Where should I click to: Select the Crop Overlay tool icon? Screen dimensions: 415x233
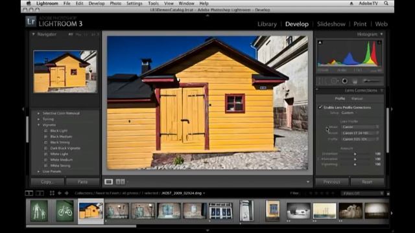[322, 81]
